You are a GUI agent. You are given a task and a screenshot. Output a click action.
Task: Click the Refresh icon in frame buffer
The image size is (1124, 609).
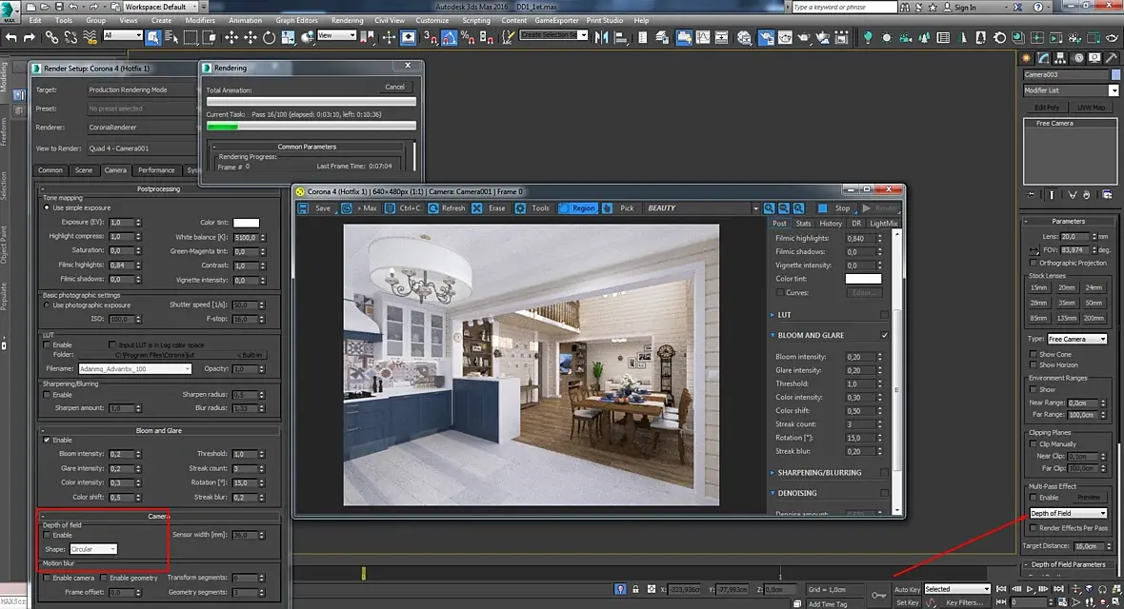coord(433,208)
